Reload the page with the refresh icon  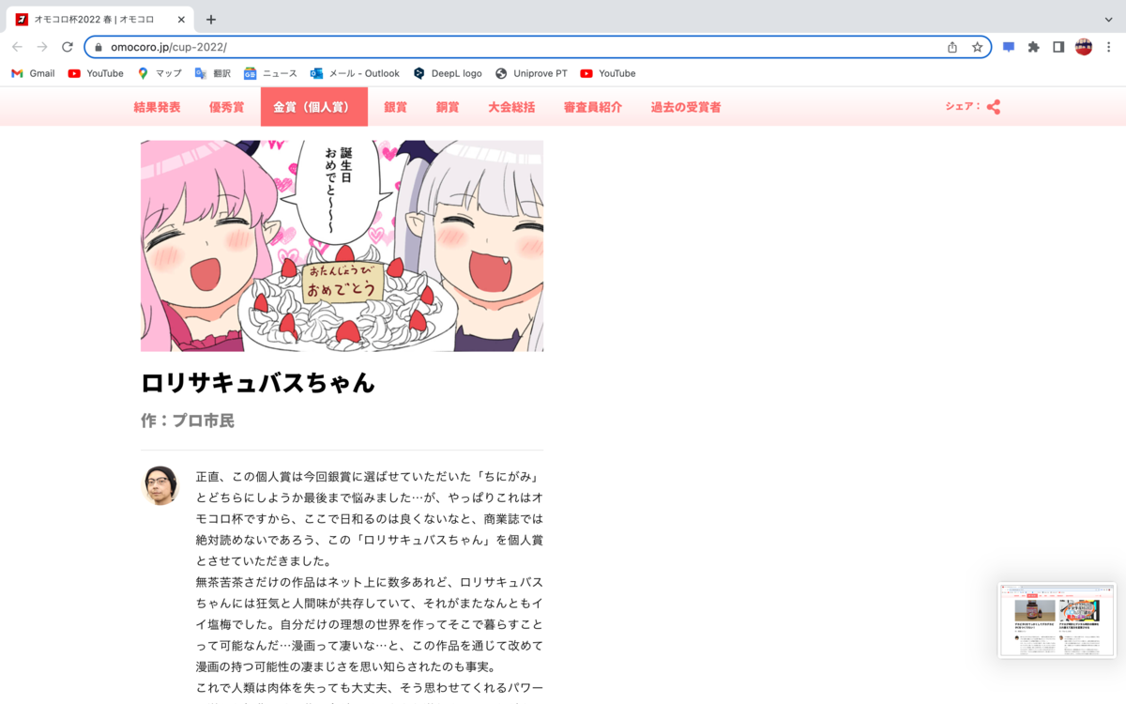(68, 47)
